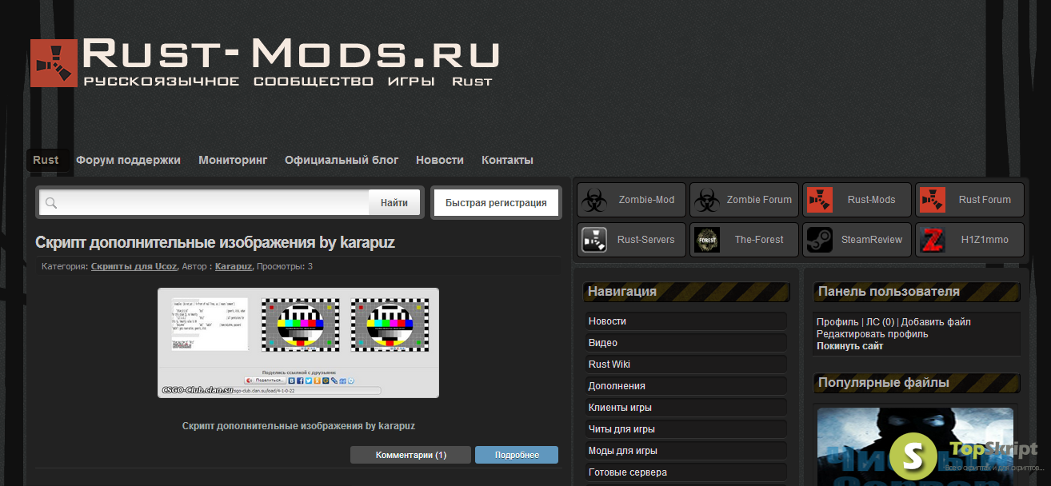The width and height of the screenshot is (1051, 486).
Task: Click the caption under the preview image
Action: (x=298, y=426)
